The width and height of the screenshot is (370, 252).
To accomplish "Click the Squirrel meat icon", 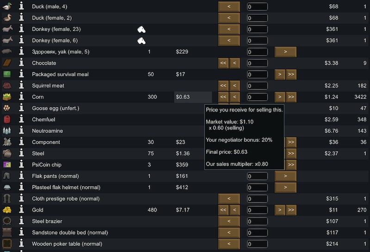I will point(7,85).
